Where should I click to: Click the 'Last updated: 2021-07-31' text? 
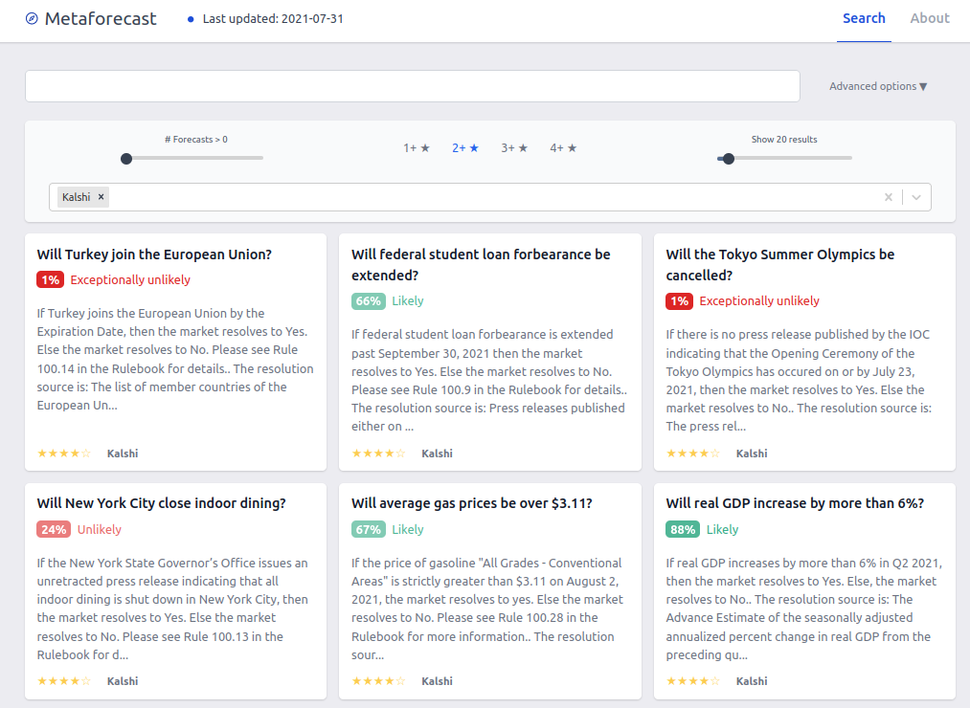point(273,18)
